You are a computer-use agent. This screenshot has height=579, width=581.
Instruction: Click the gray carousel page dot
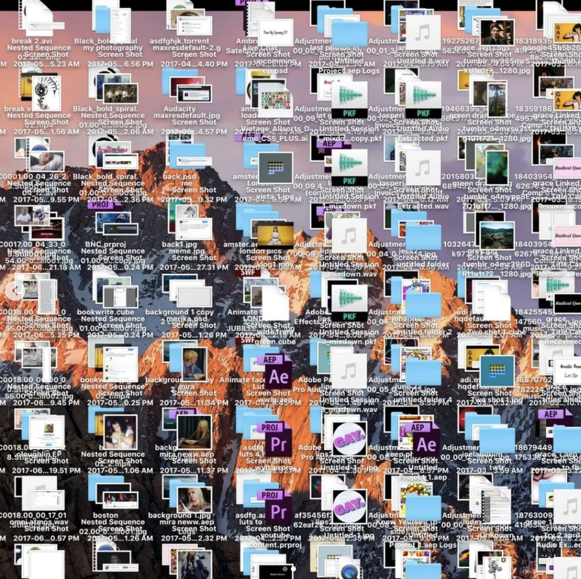(x=285, y=569)
